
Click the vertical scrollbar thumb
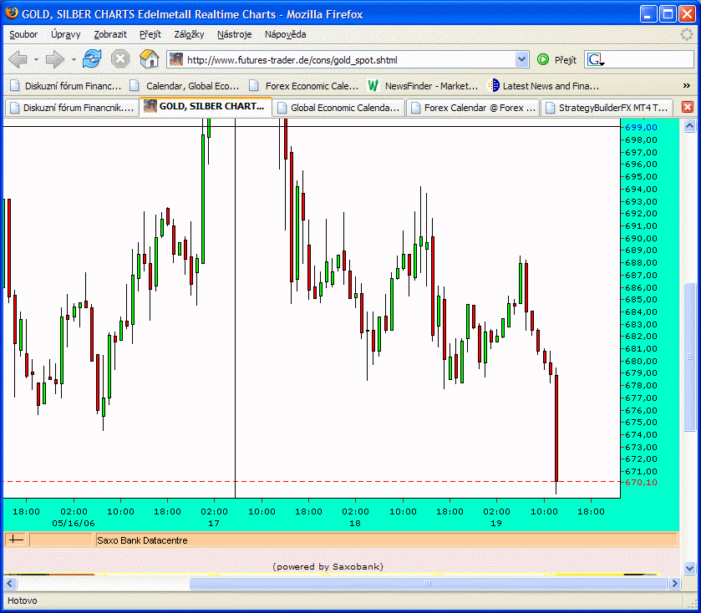689,357
